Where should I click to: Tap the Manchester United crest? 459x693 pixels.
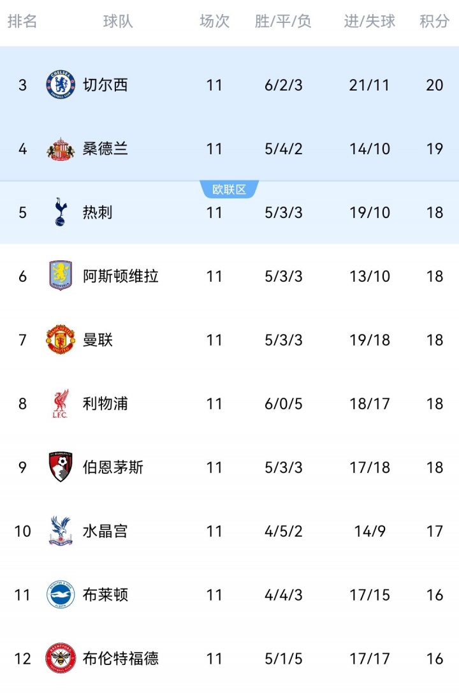[x=61, y=340]
